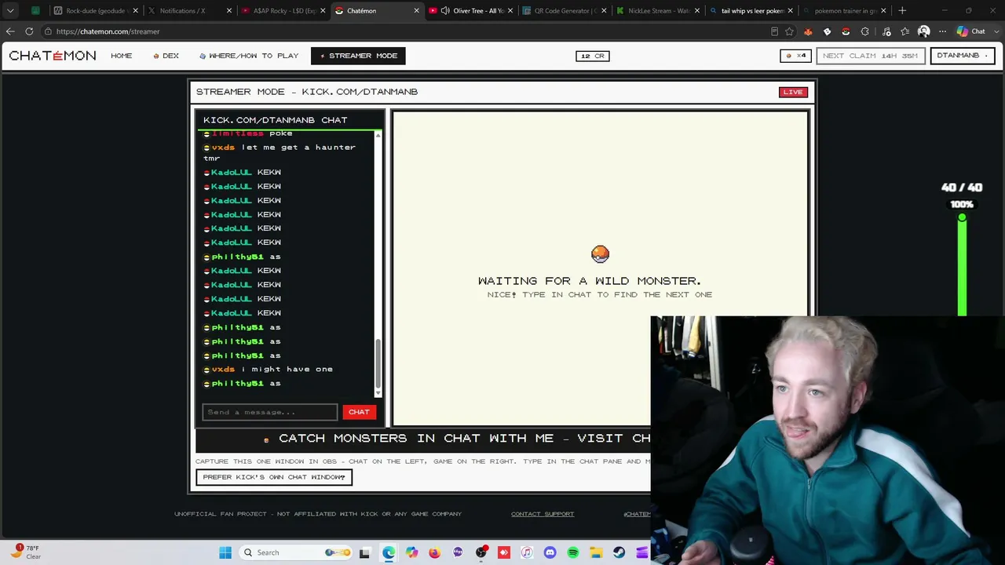
Task: Open File Explorer from taskbar
Action: [x=596, y=552]
